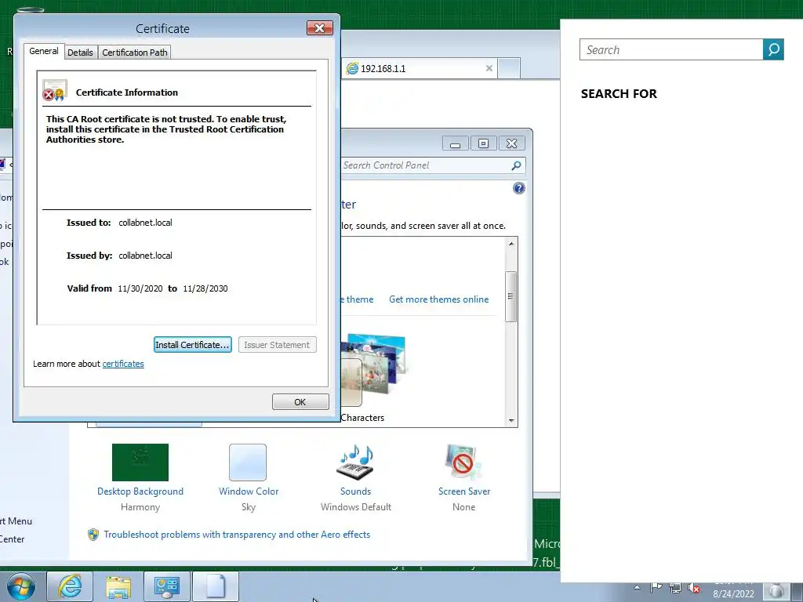Open Get more themes online link
803x602 pixels.
[439, 299]
